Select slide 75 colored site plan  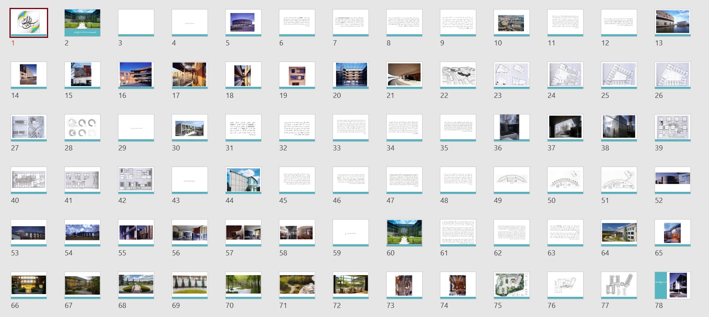[x=512, y=285]
